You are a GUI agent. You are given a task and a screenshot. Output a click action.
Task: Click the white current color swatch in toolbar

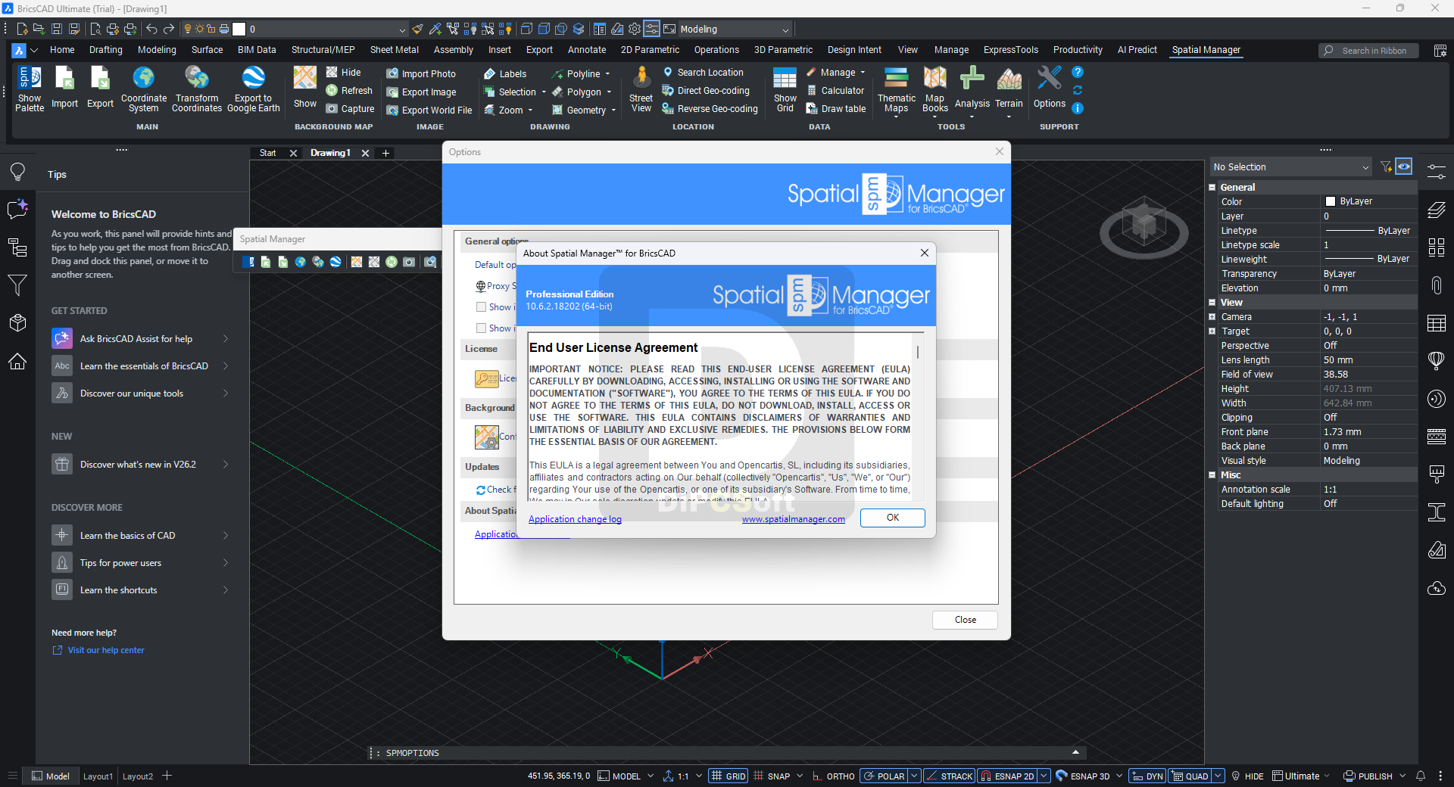pyautogui.click(x=239, y=29)
